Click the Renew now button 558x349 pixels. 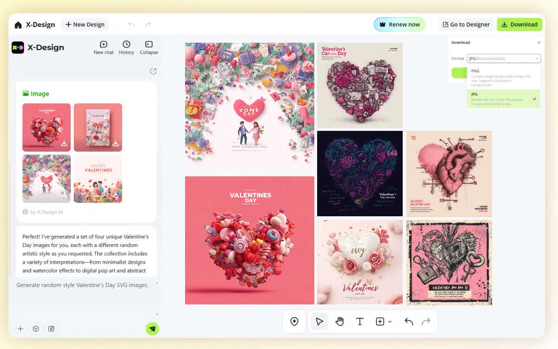pyautogui.click(x=399, y=24)
